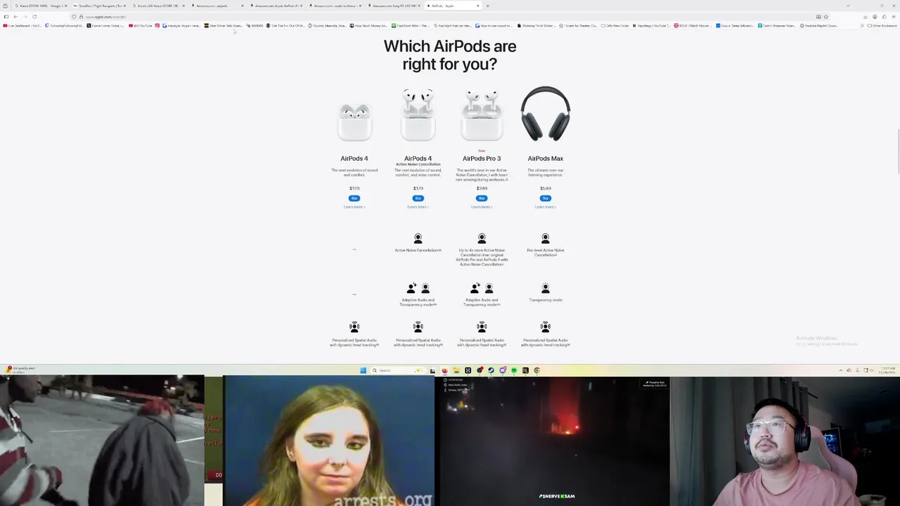Click Spatial Audio icon under AirPods Max
This screenshot has width=900, height=506.
pos(545,327)
